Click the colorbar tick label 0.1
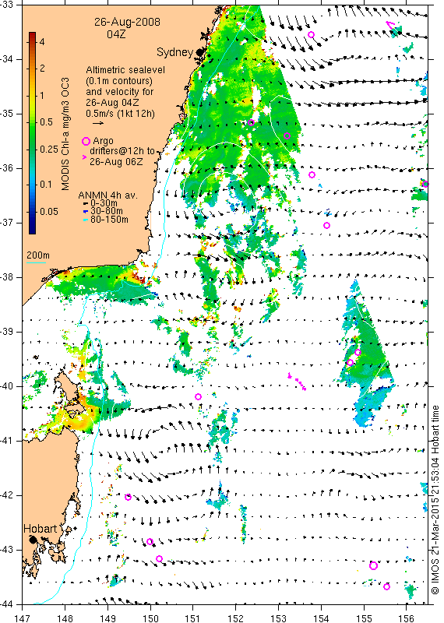This screenshot has width=444, height=623. [x=46, y=185]
